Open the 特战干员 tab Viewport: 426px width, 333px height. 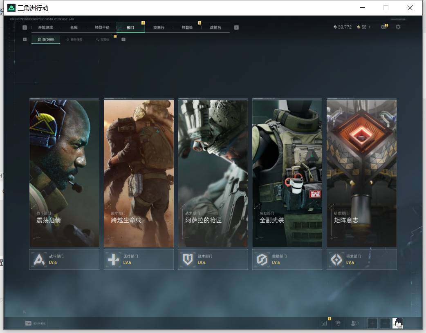[x=102, y=27]
